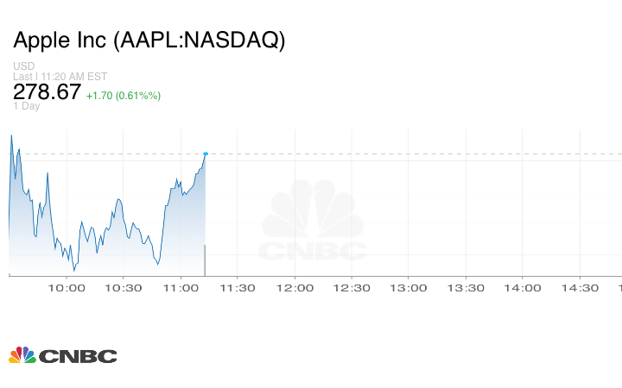Click the 12:00 time axis label
622x388 pixels.
point(294,288)
